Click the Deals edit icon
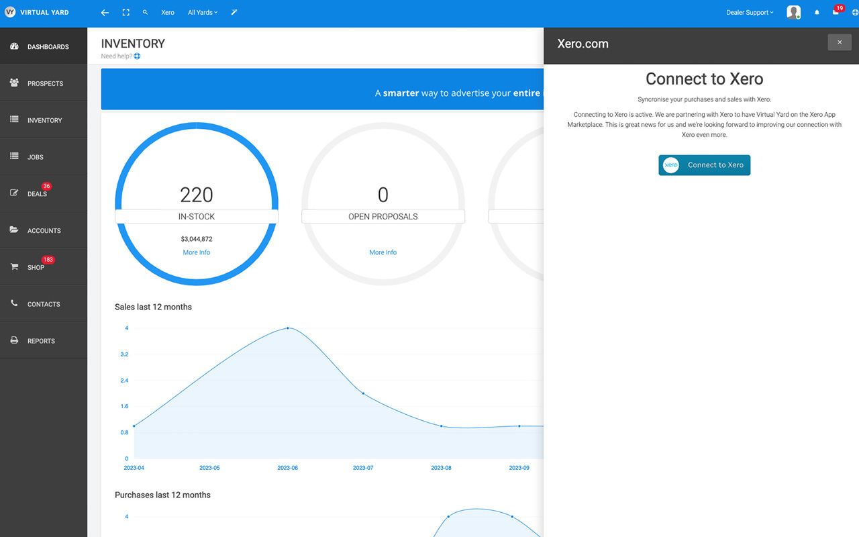Screen dimensions: 859x537 point(14,193)
